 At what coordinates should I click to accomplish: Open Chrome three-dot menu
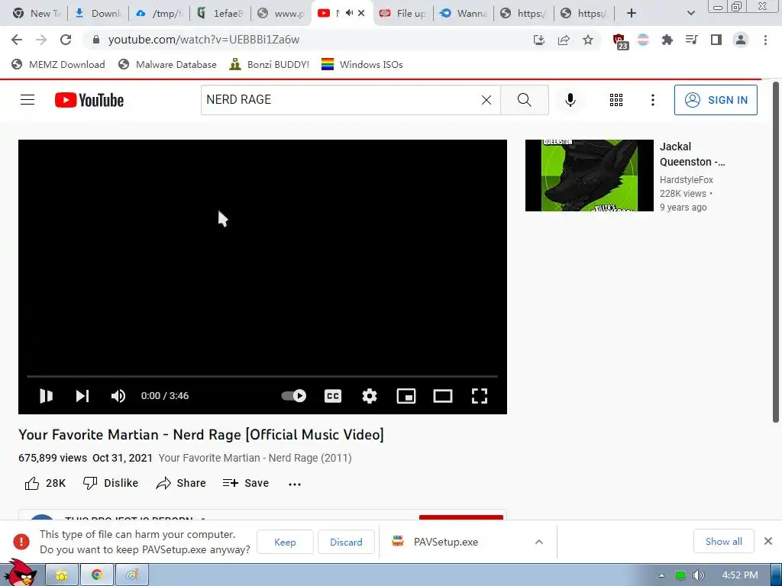click(x=765, y=40)
